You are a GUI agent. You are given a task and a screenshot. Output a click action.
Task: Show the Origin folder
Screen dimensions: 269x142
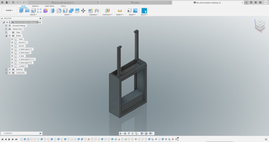tap(10, 32)
